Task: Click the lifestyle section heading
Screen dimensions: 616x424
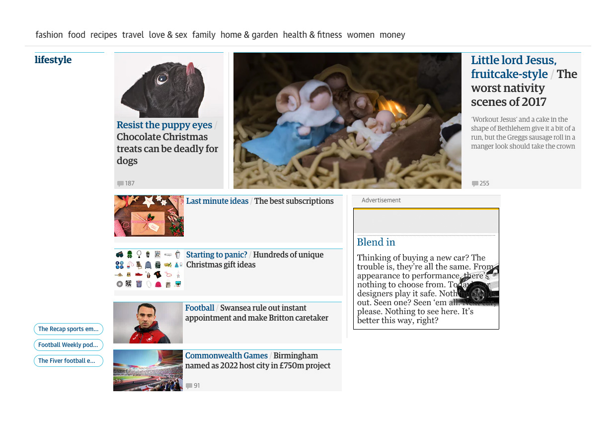Action: point(53,60)
